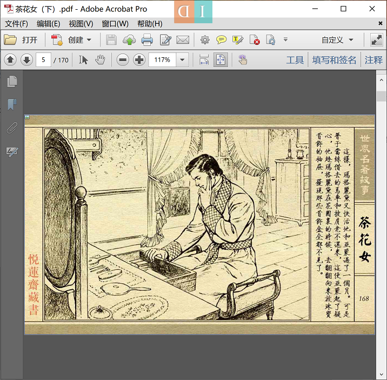This screenshot has height=380, width=387.
Task: Click the scrollbar up arrow
Action: [x=381, y=80]
